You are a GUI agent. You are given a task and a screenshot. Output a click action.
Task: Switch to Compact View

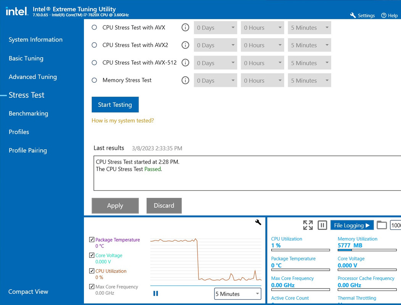28,291
